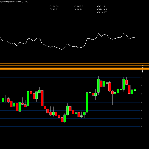Click the 42 price axis label
This screenshot has width=149, height=149.
click(142, 110)
